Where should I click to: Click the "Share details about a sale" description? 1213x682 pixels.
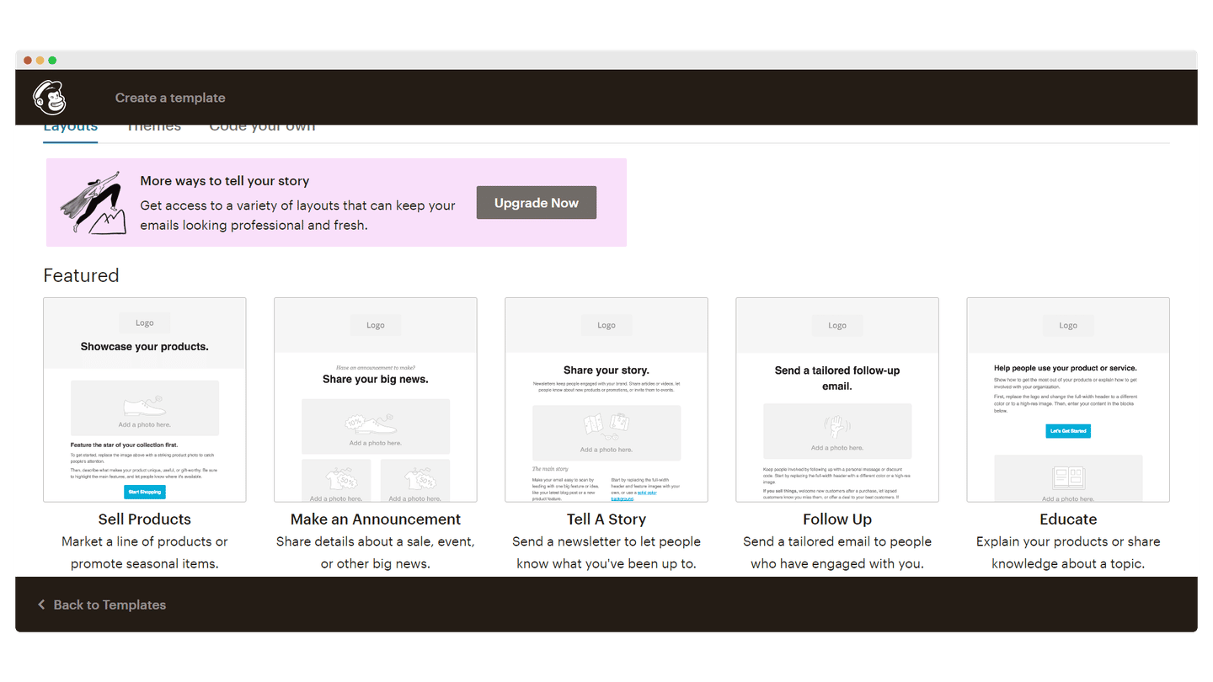(376, 552)
